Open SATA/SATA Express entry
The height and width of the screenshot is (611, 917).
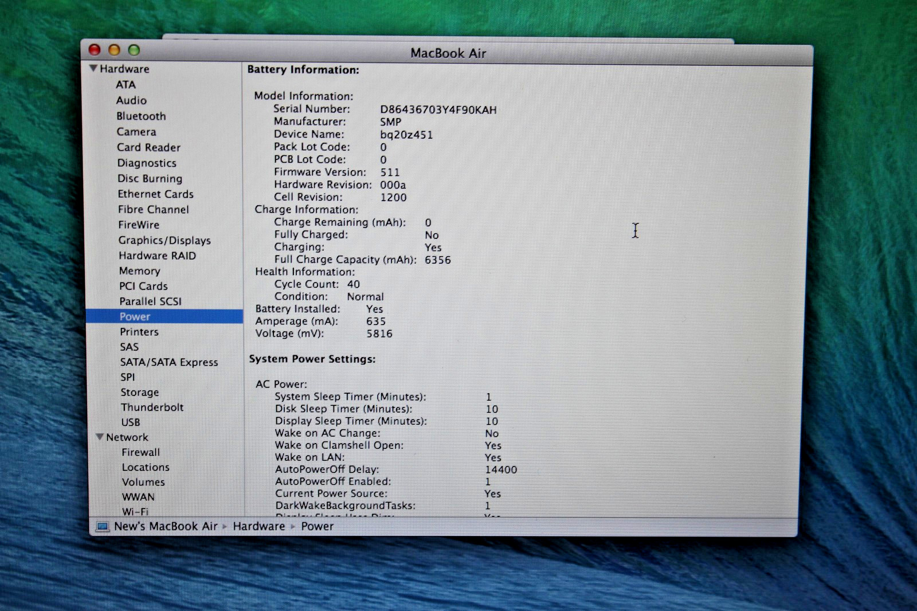(169, 362)
